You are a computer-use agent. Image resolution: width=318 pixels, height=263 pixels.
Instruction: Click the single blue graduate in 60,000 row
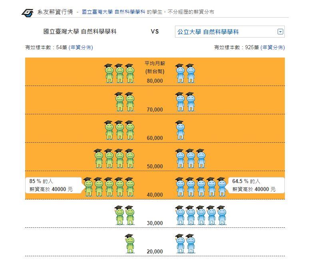pyautogui.click(x=180, y=130)
